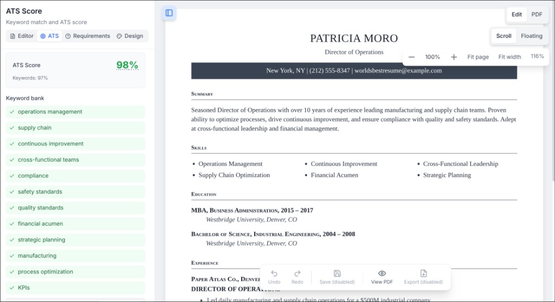Click the ATS tab target icon
The width and height of the screenshot is (555, 302).
coord(43,36)
